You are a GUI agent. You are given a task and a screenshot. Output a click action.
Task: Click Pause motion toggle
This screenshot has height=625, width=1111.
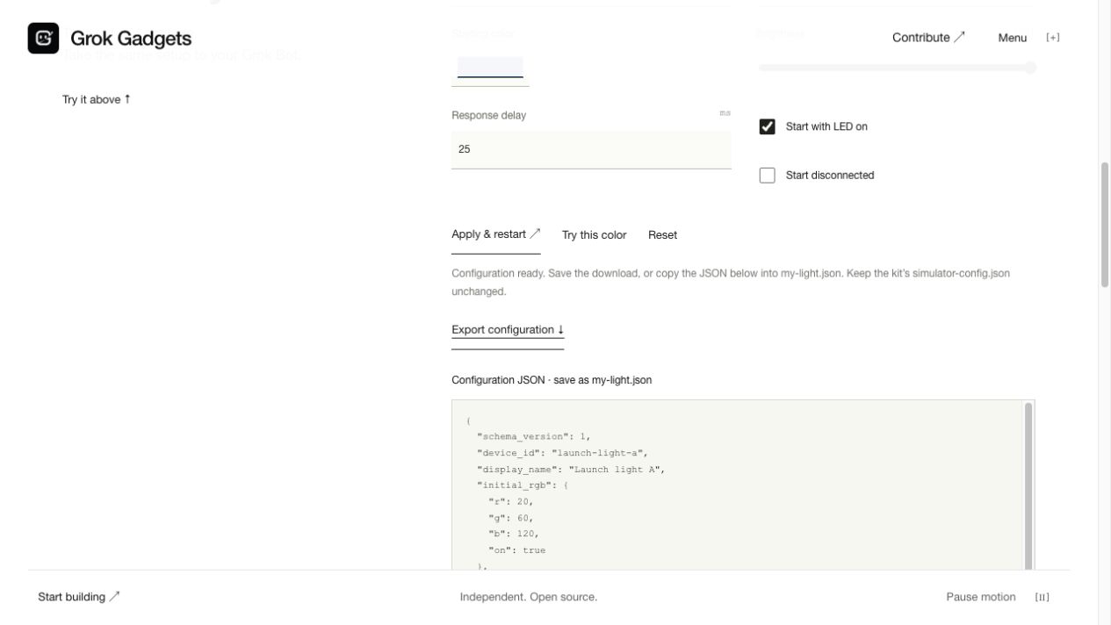[x=980, y=597]
